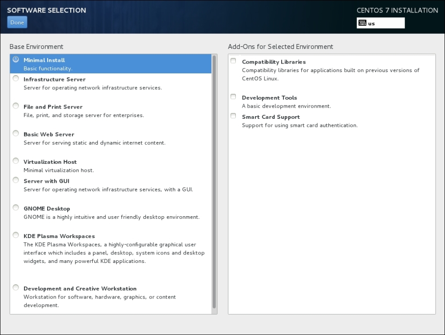Click the File and Print Server label
The height and width of the screenshot is (335, 445).
[x=53, y=107]
